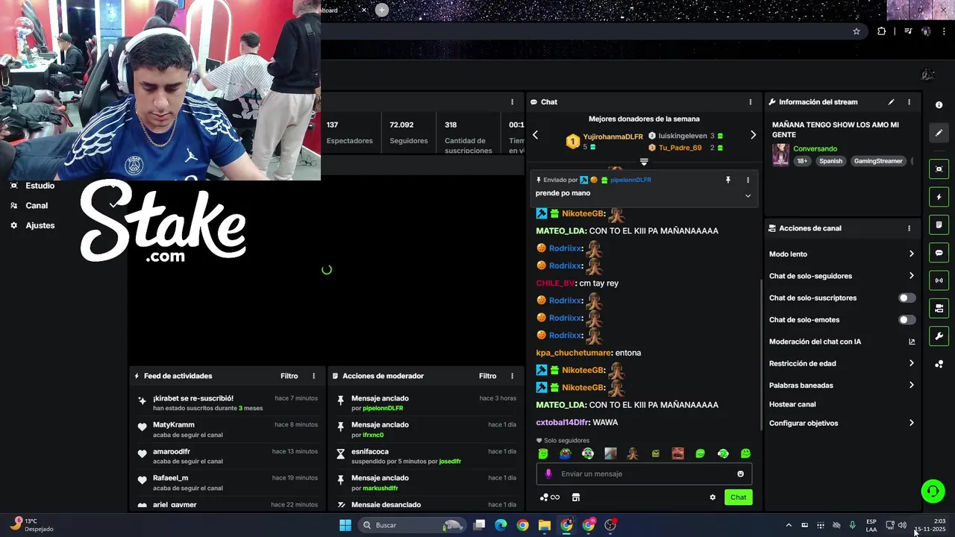Open Moderación del chat con IA link
955x537 pixels.
pos(841,342)
